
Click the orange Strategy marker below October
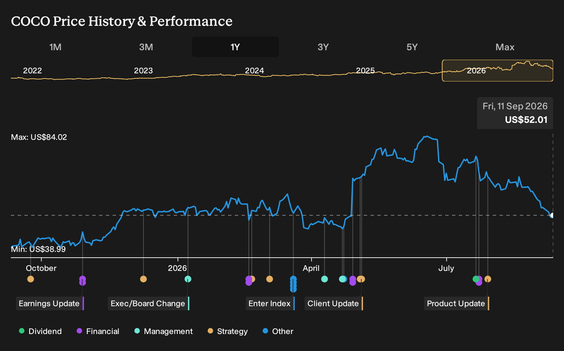31,279
